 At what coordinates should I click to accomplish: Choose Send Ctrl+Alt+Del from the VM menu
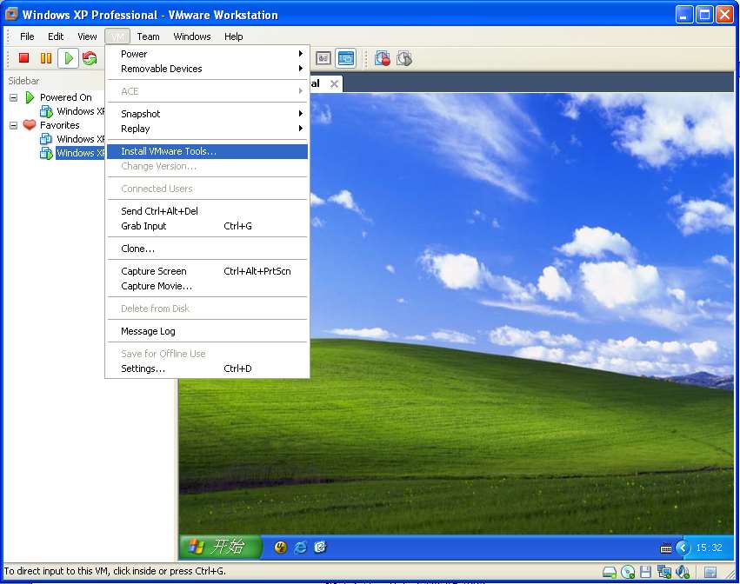208,211
